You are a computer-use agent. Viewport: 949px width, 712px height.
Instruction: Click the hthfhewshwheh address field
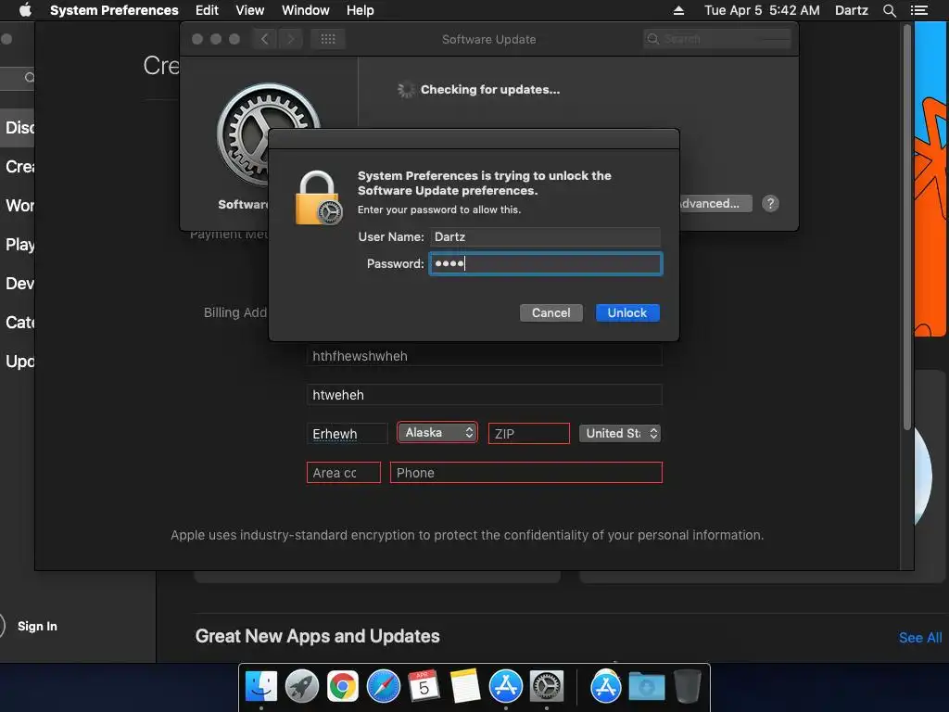click(484, 356)
